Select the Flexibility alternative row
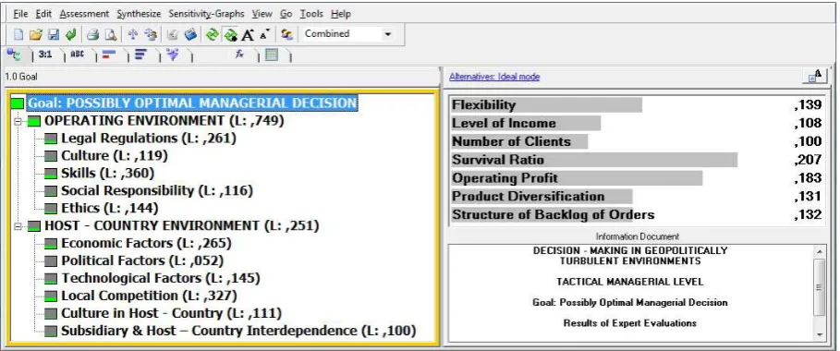The image size is (840, 351). click(637, 105)
